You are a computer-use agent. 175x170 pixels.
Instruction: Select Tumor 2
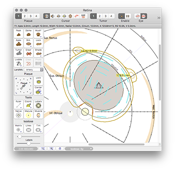[99, 16]
